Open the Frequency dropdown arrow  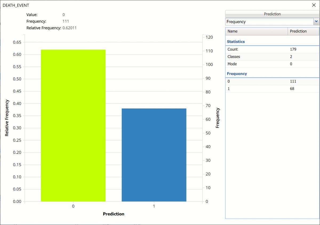click(316, 22)
